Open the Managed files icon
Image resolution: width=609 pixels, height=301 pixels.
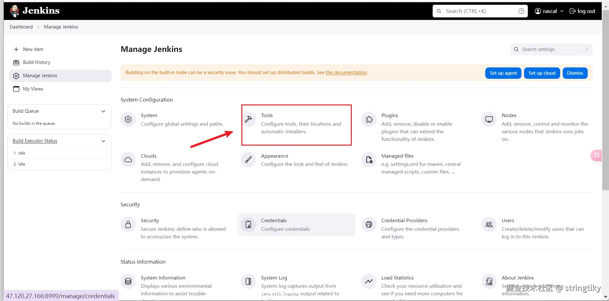(x=369, y=160)
